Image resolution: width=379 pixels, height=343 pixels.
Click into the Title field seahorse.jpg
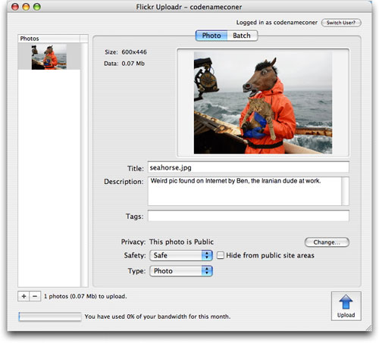click(x=248, y=167)
